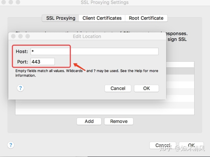Click the zoom button of Edit Location
Screen dimensions: 210x157
[x=28, y=36]
